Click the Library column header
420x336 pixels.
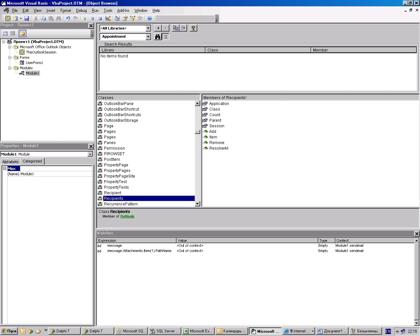coord(153,50)
